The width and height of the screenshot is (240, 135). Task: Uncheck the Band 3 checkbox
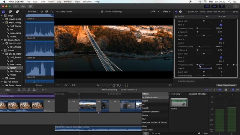221,25
